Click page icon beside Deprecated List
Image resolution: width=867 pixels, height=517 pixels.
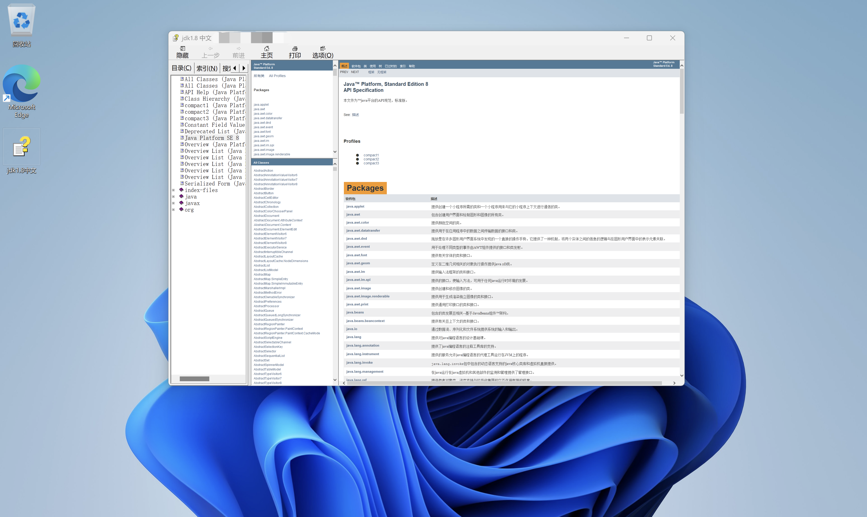(182, 131)
